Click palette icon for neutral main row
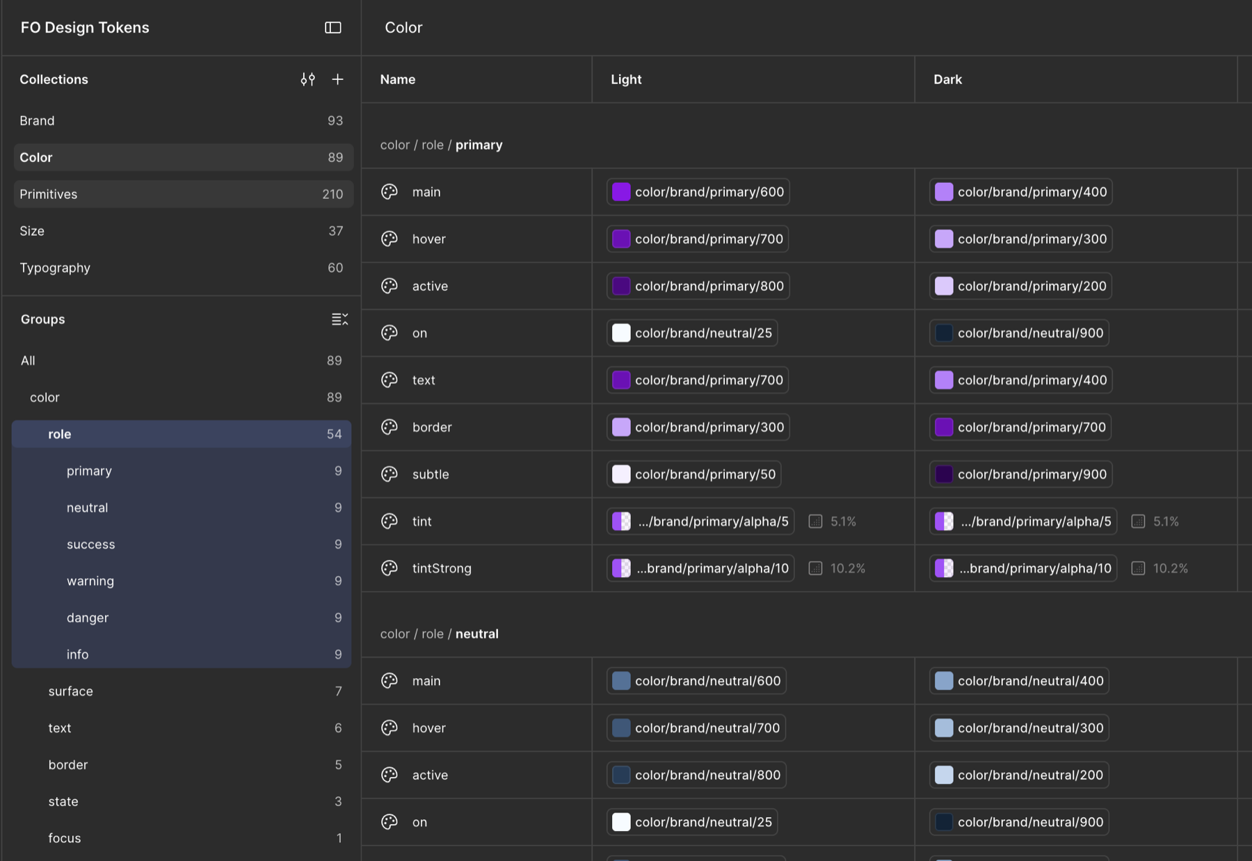The height and width of the screenshot is (861, 1252). (390, 681)
